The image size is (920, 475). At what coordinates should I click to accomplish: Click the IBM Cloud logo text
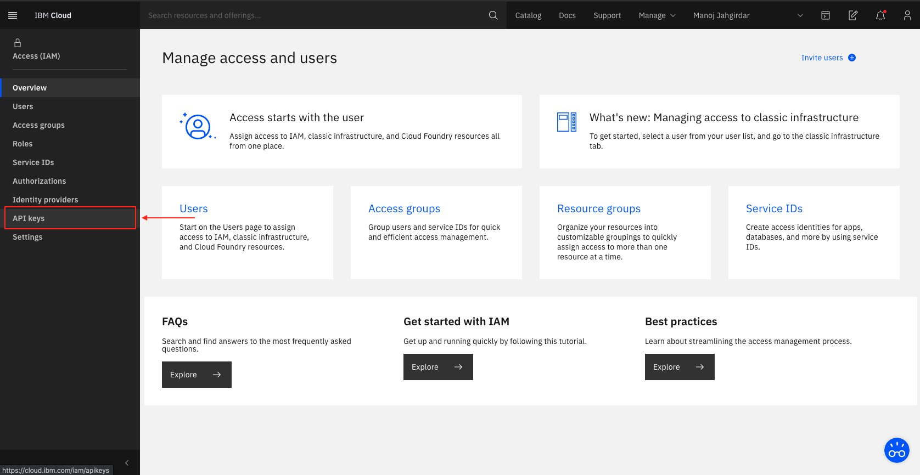[53, 15]
